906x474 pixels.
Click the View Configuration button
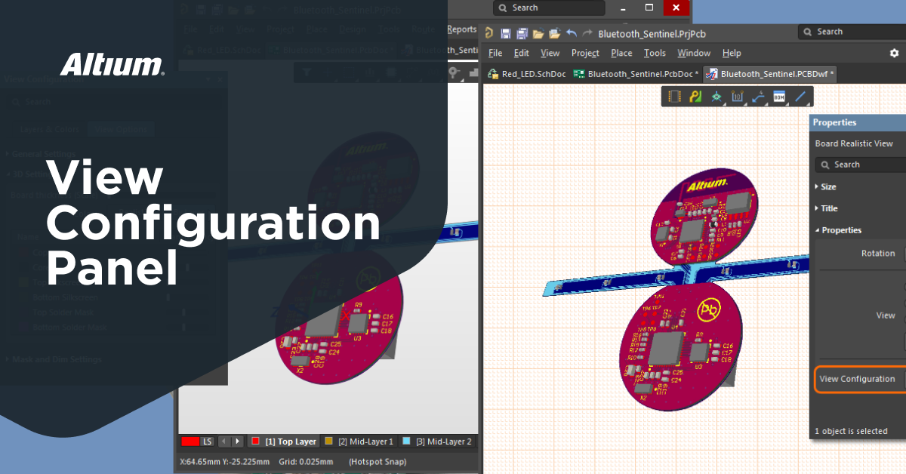(858, 379)
